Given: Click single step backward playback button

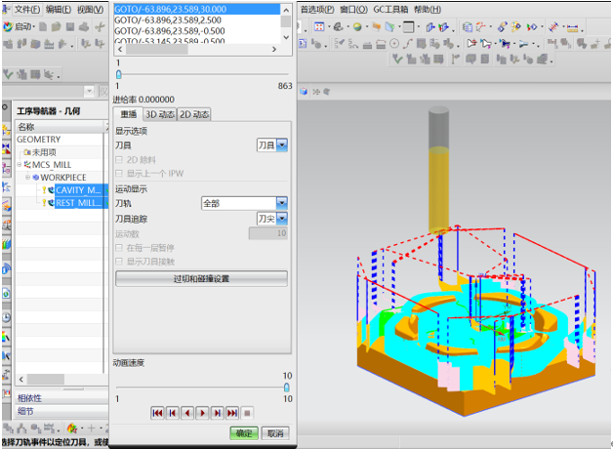Looking at the screenshot, I should [187, 413].
